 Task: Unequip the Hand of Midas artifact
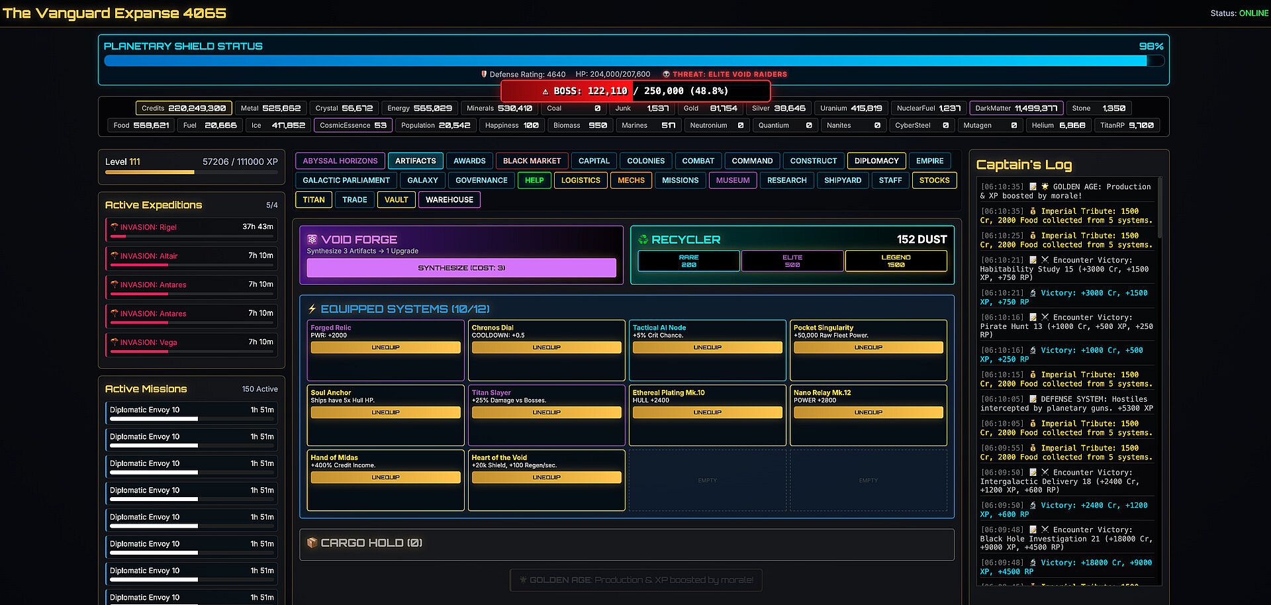[x=385, y=477]
